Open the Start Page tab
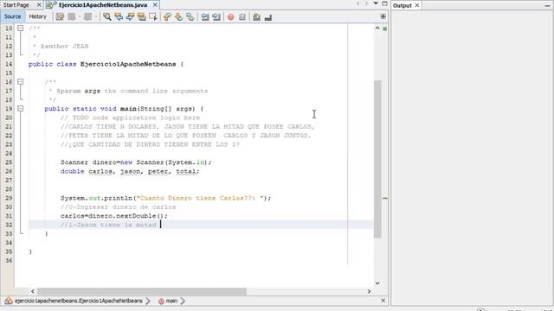 click(x=16, y=5)
